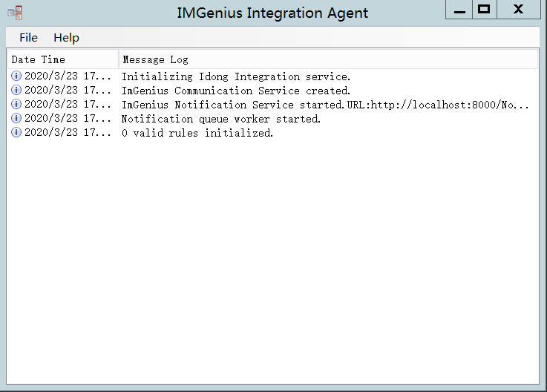Select the Notification Service started URL message
547x392 pixels.
click(x=325, y=105)
